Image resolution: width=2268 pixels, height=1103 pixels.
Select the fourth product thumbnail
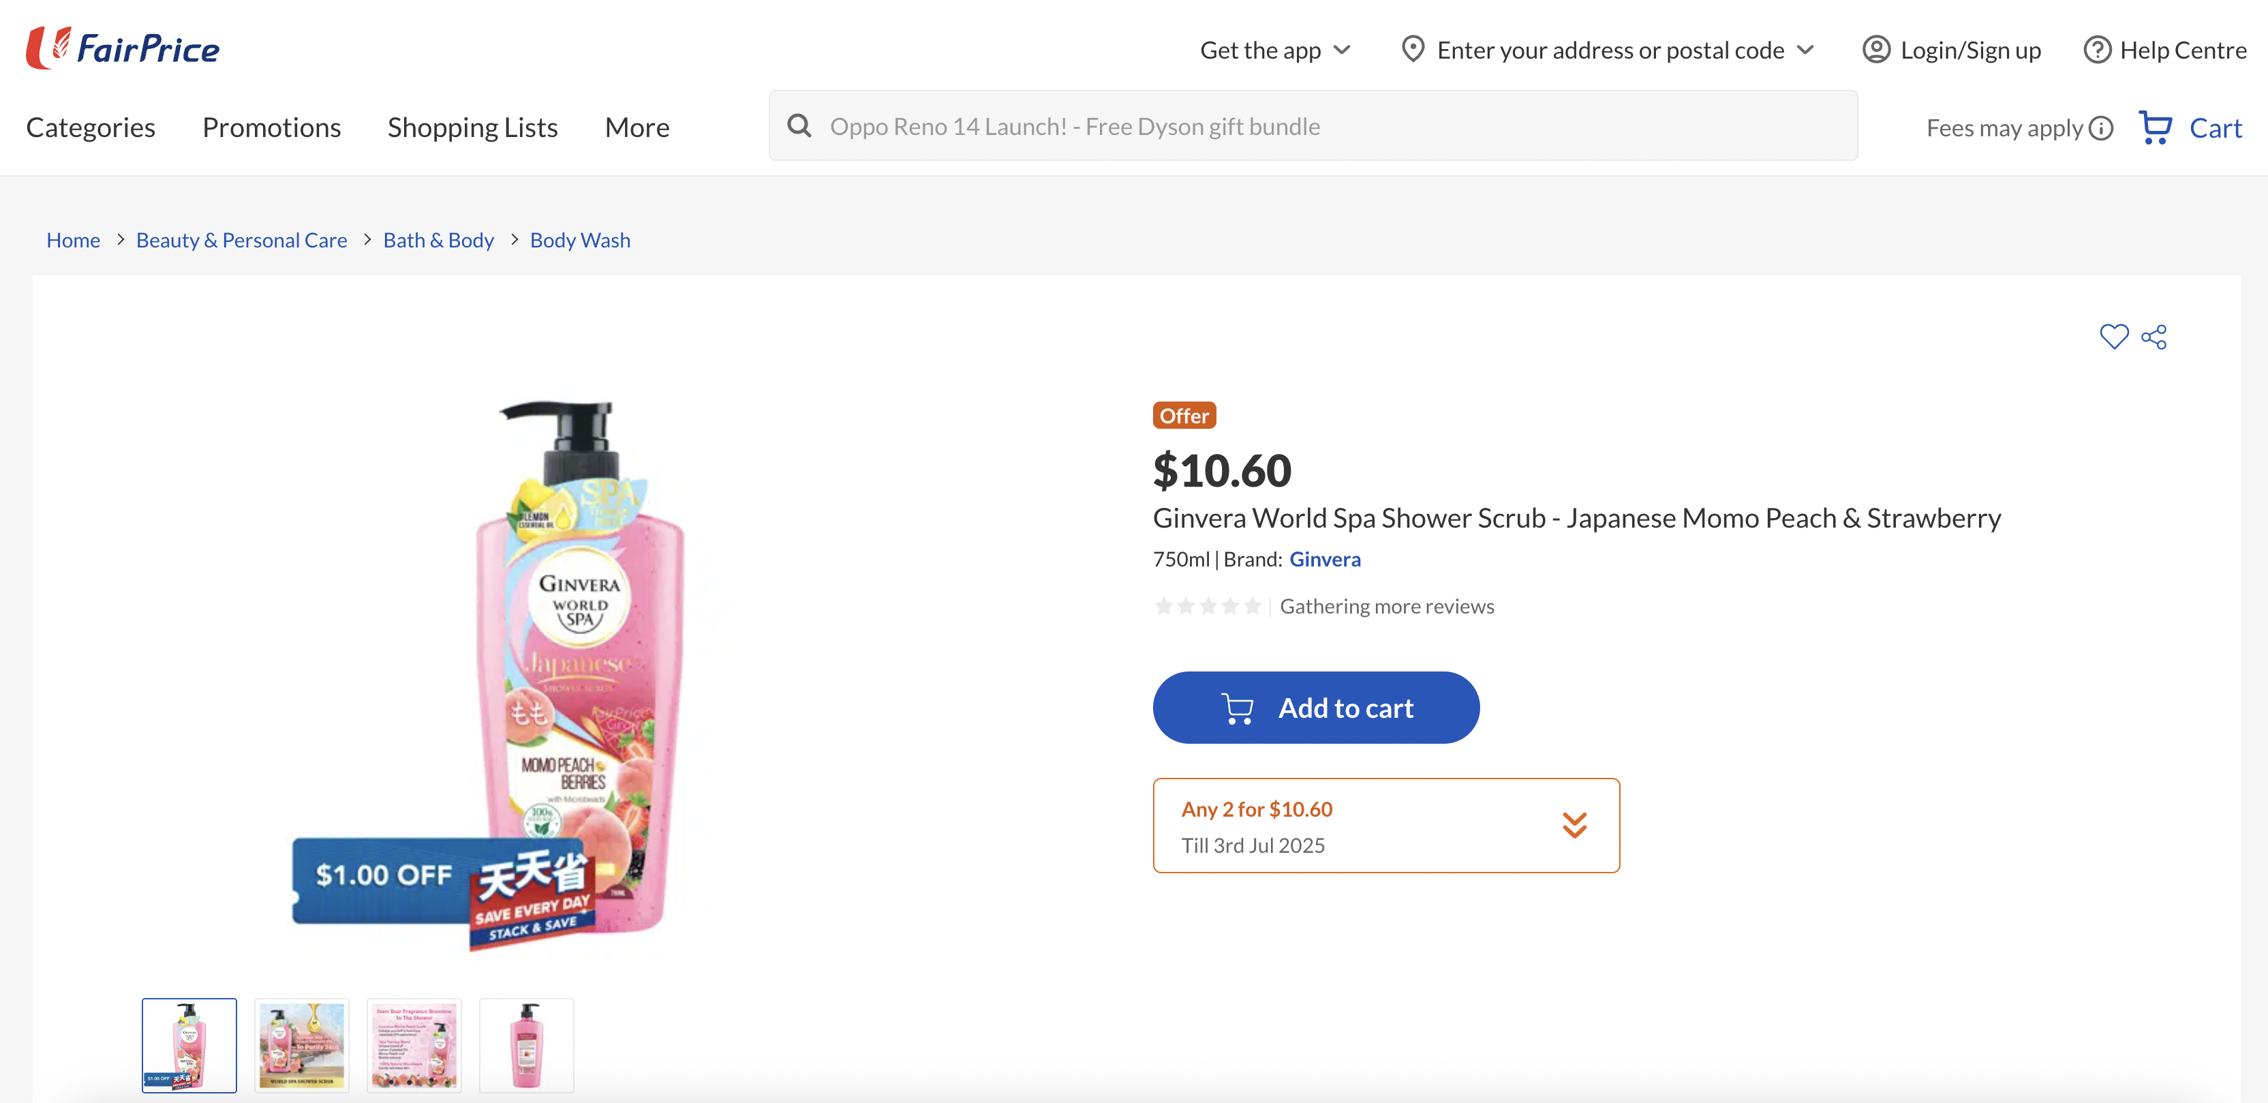[527, 1045]
